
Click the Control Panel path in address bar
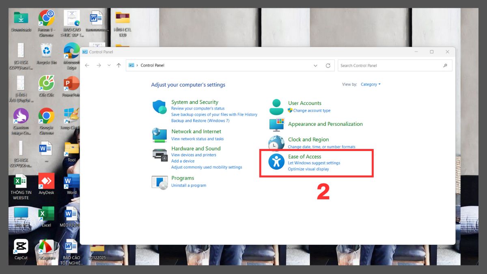152,65
